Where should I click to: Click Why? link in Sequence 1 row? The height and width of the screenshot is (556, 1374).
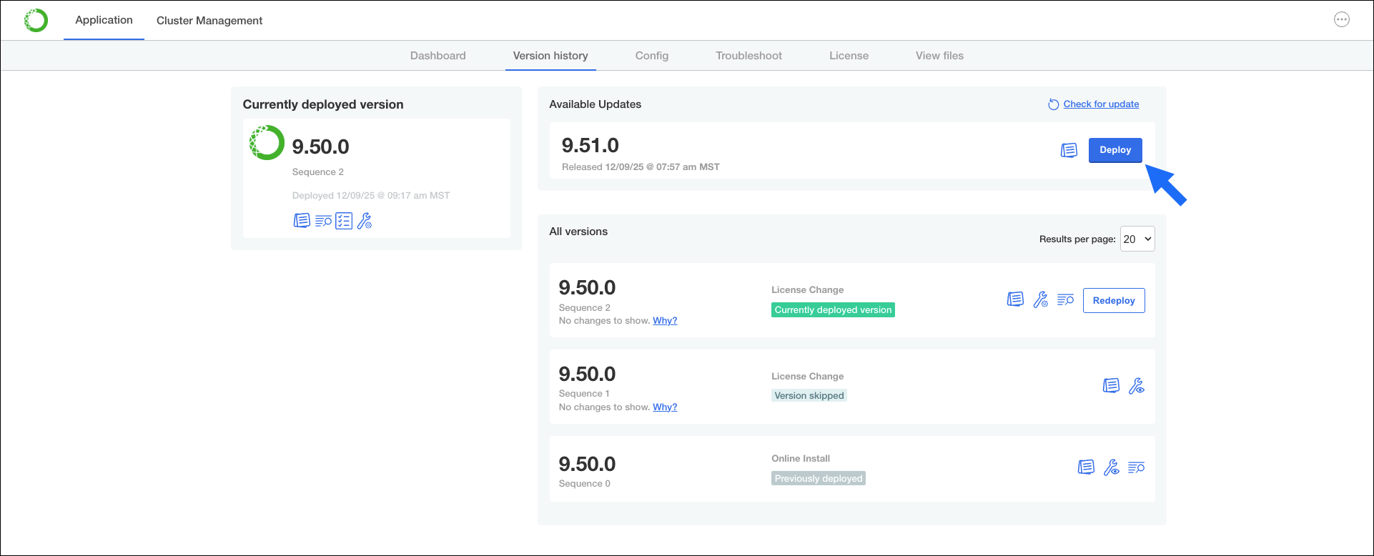pyautogui.click(x=665, y=407)
